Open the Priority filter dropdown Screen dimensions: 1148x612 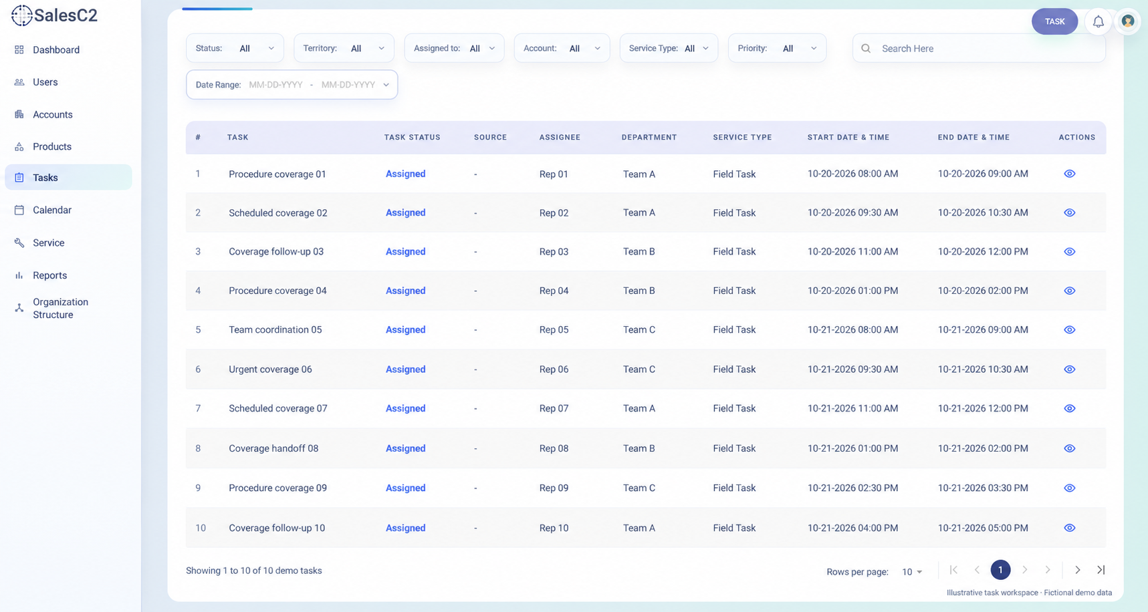click(x=777, y=48)
